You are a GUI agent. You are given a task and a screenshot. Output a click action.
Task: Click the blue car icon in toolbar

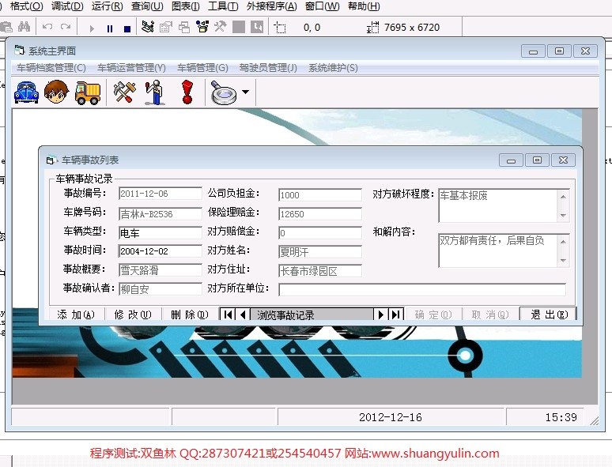coord(27,92)
